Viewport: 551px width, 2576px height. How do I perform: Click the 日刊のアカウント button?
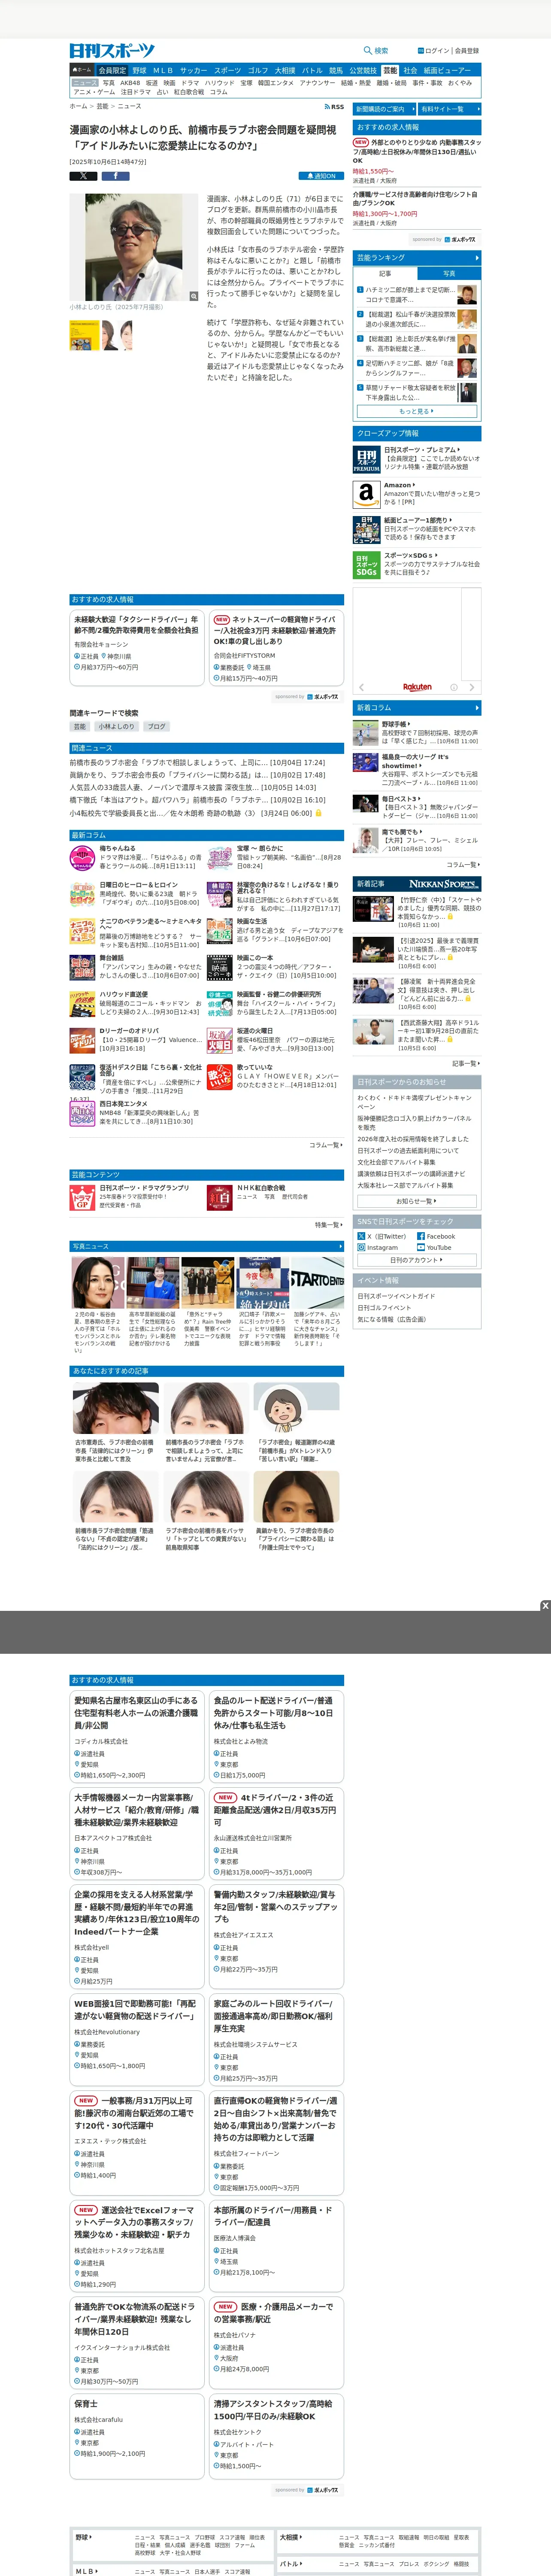(417, 1260)
